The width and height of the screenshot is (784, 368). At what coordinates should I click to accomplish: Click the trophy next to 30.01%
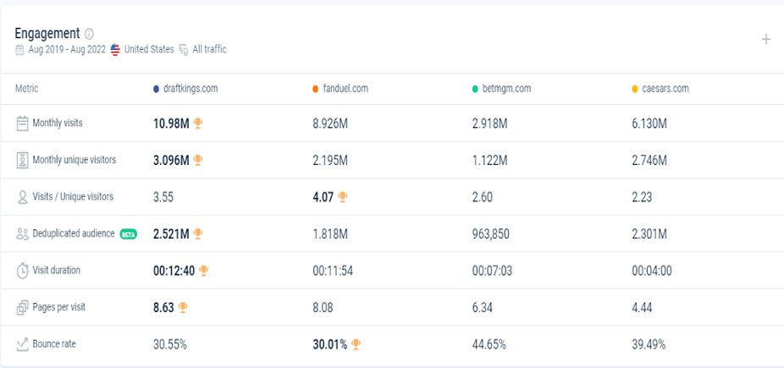point(356,344)
